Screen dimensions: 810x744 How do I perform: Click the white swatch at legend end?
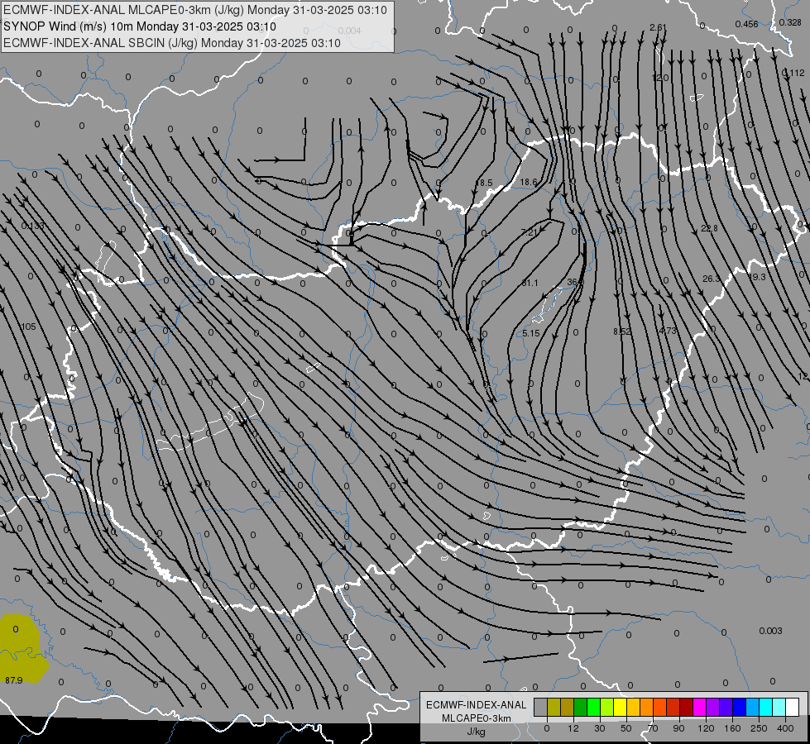pos(792,707)
